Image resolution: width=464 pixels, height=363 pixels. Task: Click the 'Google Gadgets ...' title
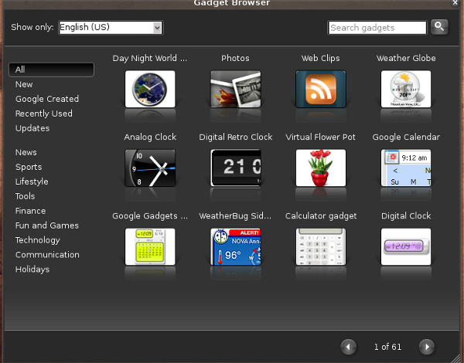pos(150,216)
